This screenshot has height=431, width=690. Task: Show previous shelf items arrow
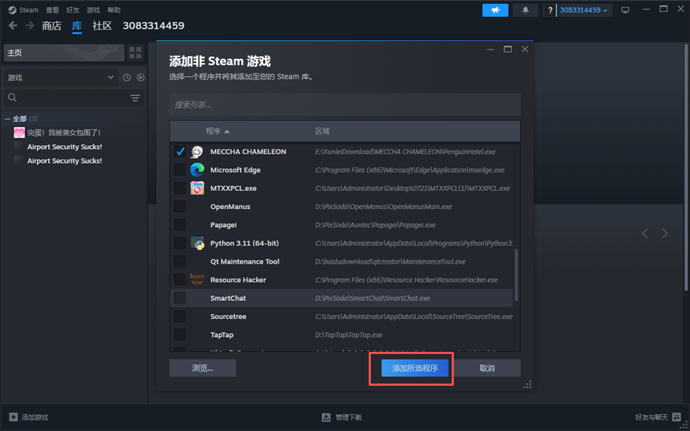click(x=645, y=233)
